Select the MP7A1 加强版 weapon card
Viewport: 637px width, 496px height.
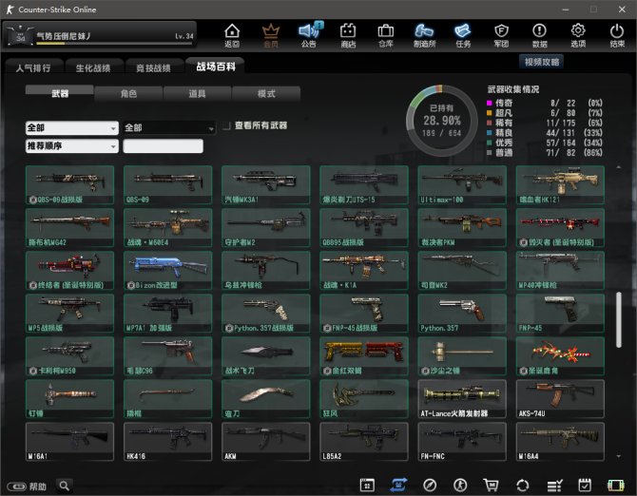pyautogui.click(x=167, y=314)
